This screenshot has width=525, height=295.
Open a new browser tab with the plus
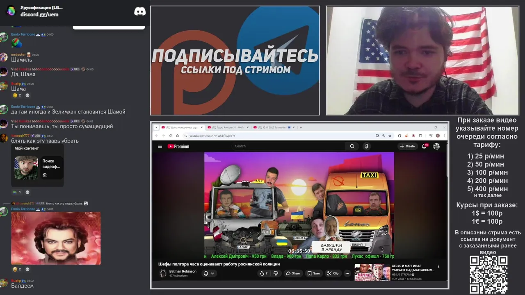301,127
